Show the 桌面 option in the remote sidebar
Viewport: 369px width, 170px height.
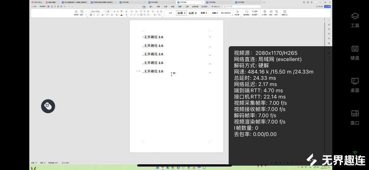355,85
